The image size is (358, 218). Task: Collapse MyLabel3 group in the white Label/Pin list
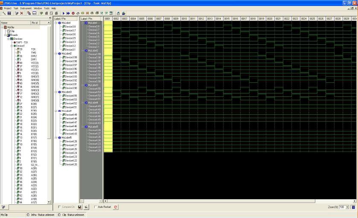pos(56,92)
